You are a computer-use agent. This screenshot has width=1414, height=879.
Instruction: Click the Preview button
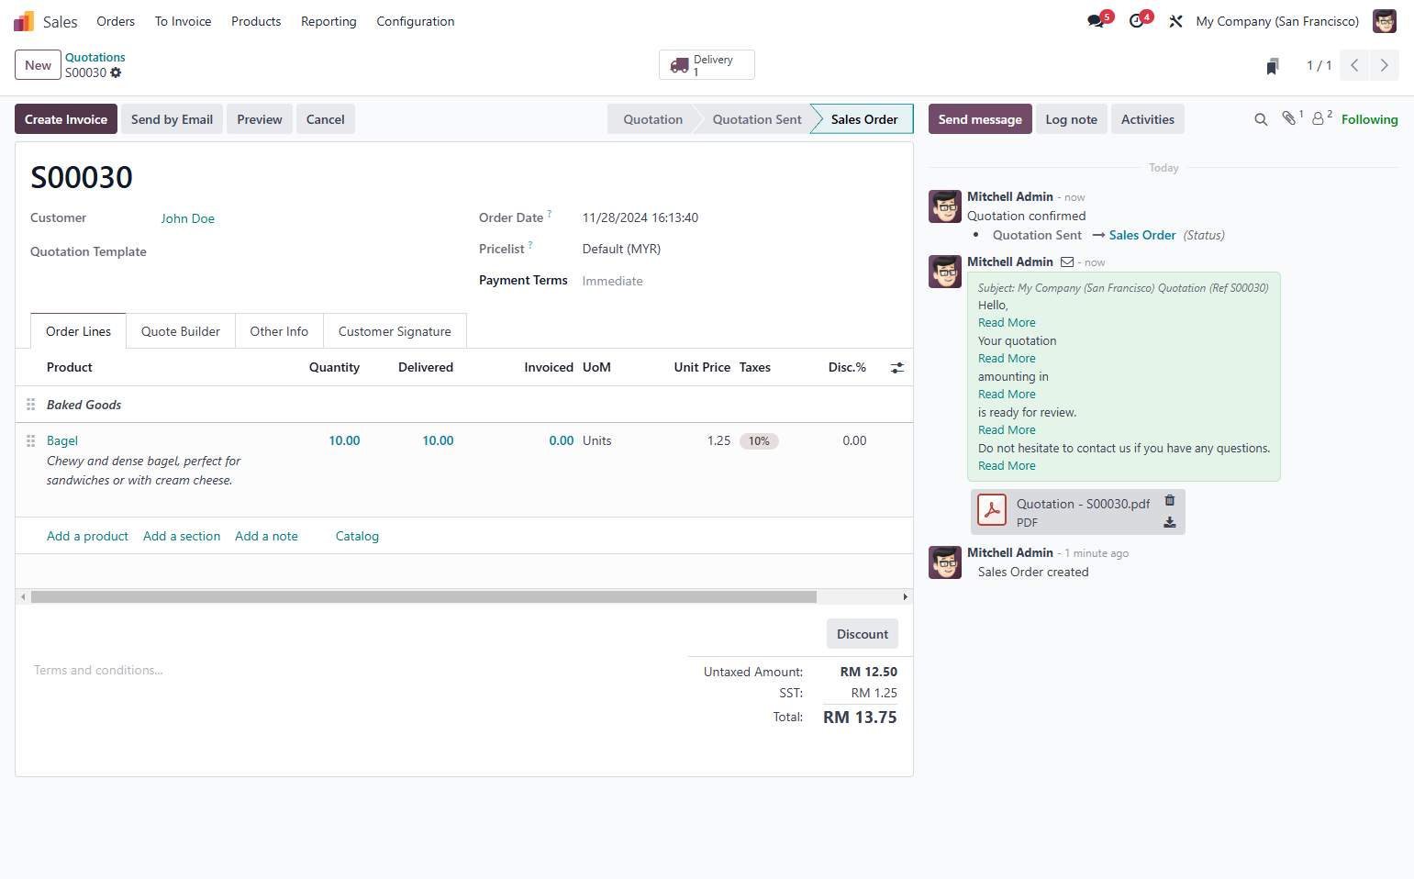point(260,119)
